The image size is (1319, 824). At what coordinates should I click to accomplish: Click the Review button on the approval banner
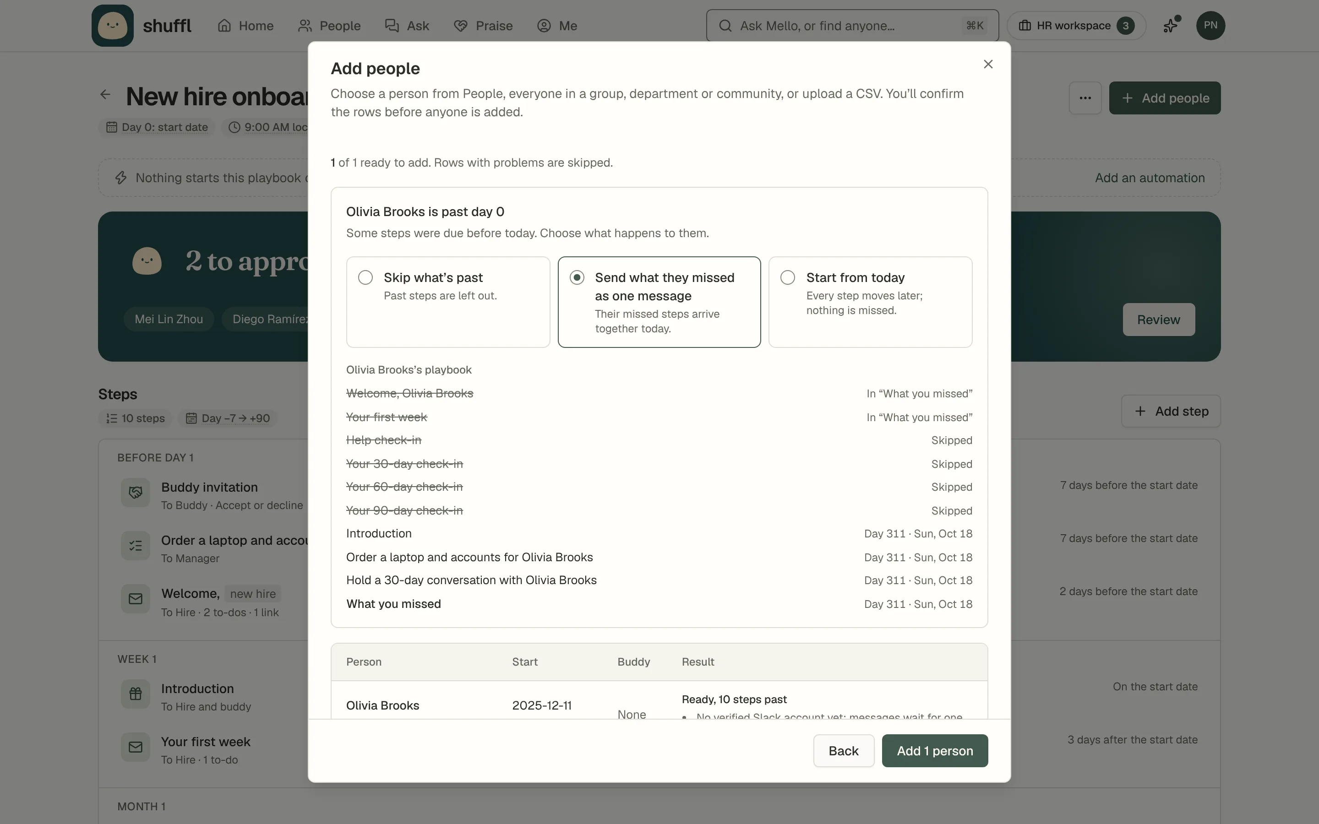1159,320
